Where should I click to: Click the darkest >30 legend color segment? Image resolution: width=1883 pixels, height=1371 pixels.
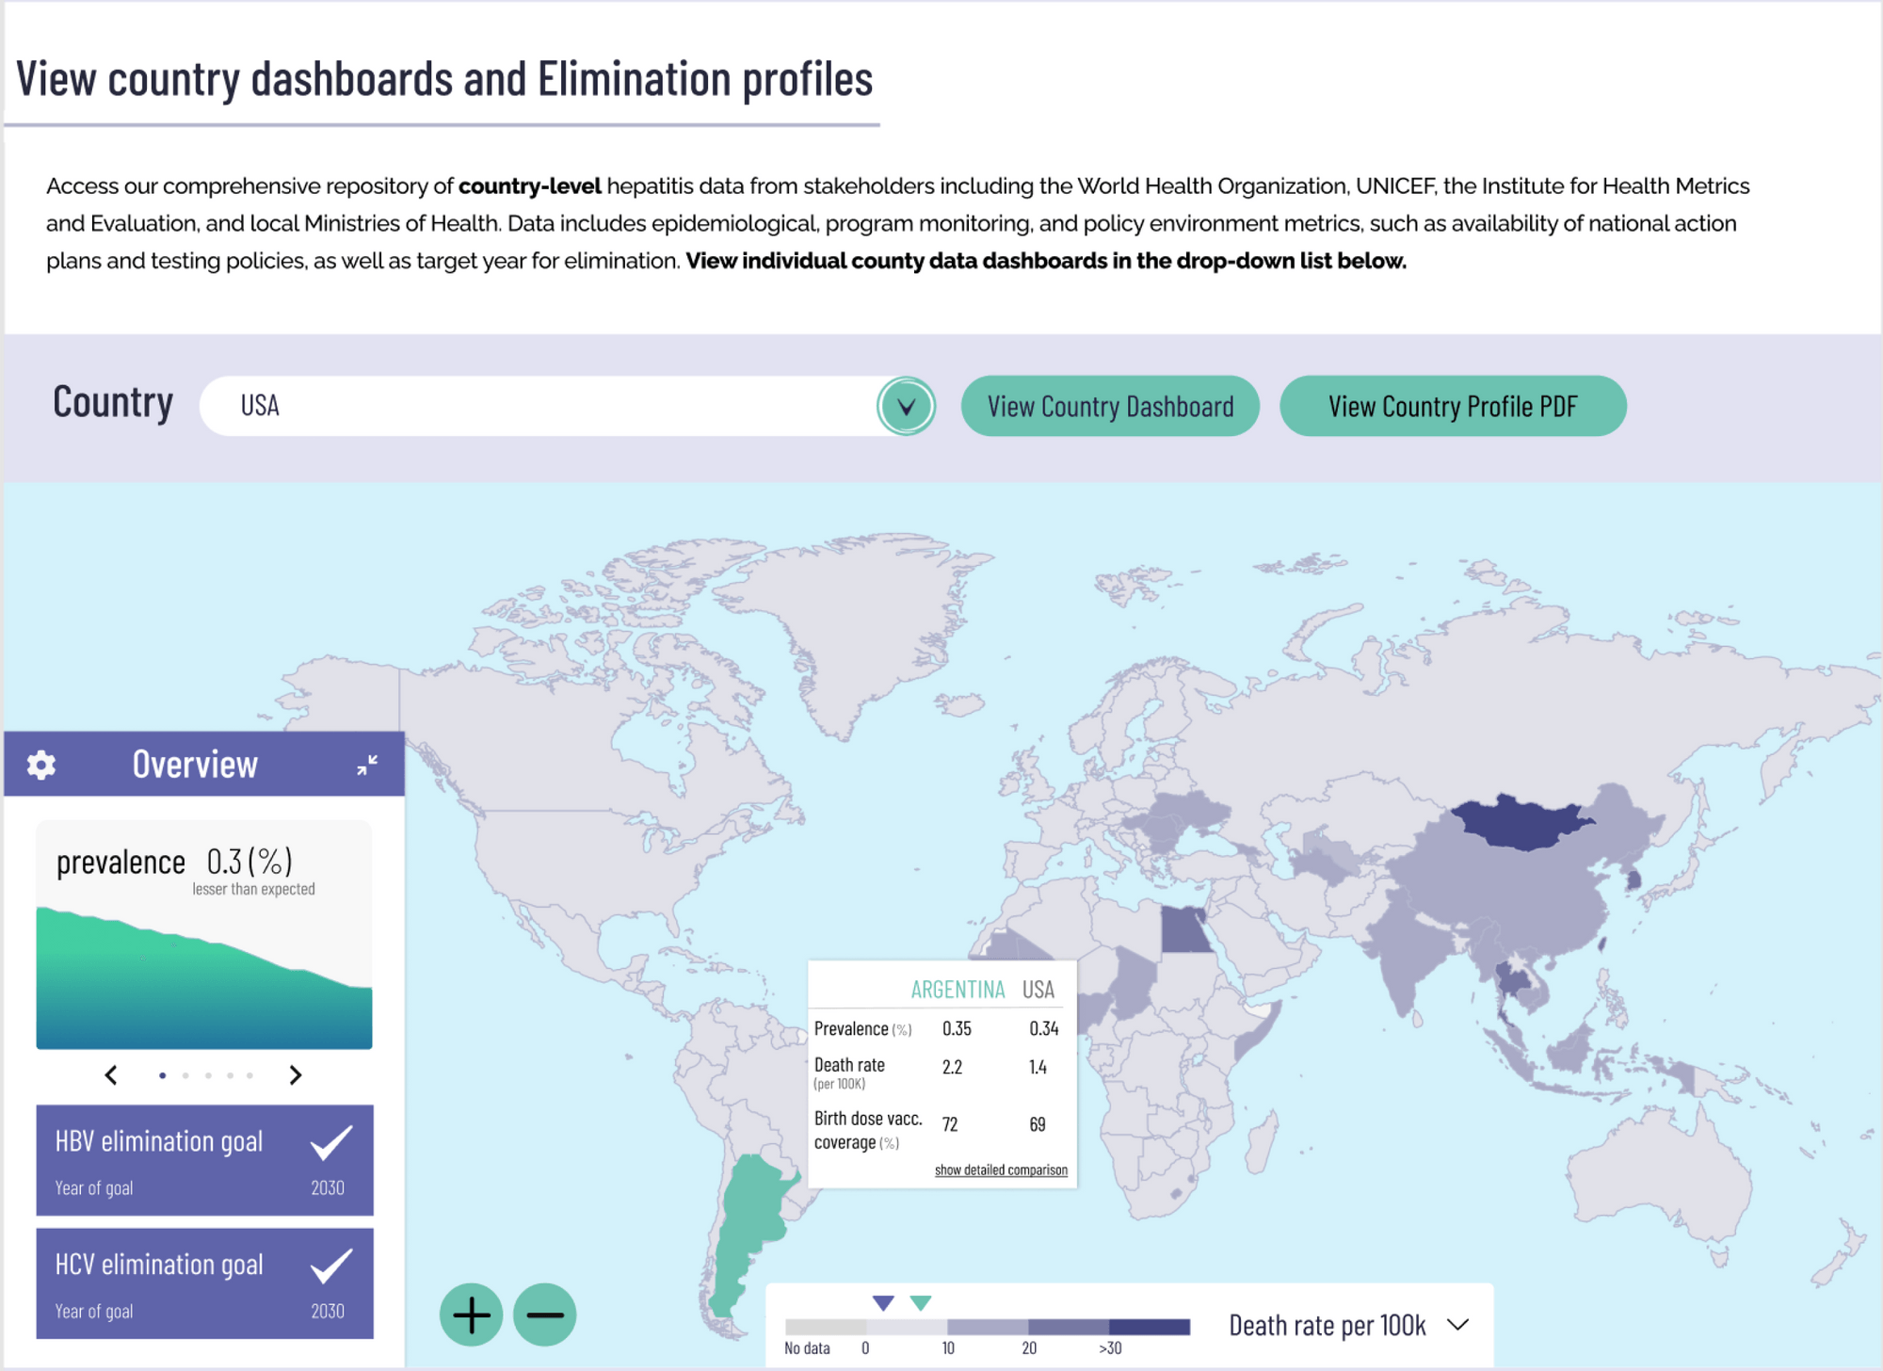tap(1150, 1327)
